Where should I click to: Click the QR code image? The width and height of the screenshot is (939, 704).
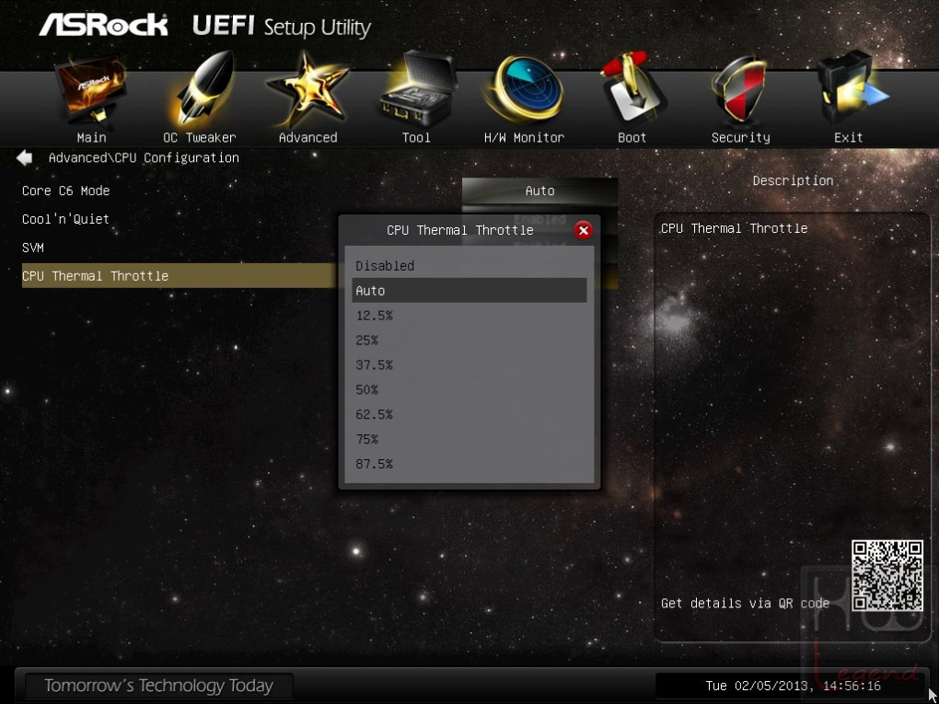(887, 575)
